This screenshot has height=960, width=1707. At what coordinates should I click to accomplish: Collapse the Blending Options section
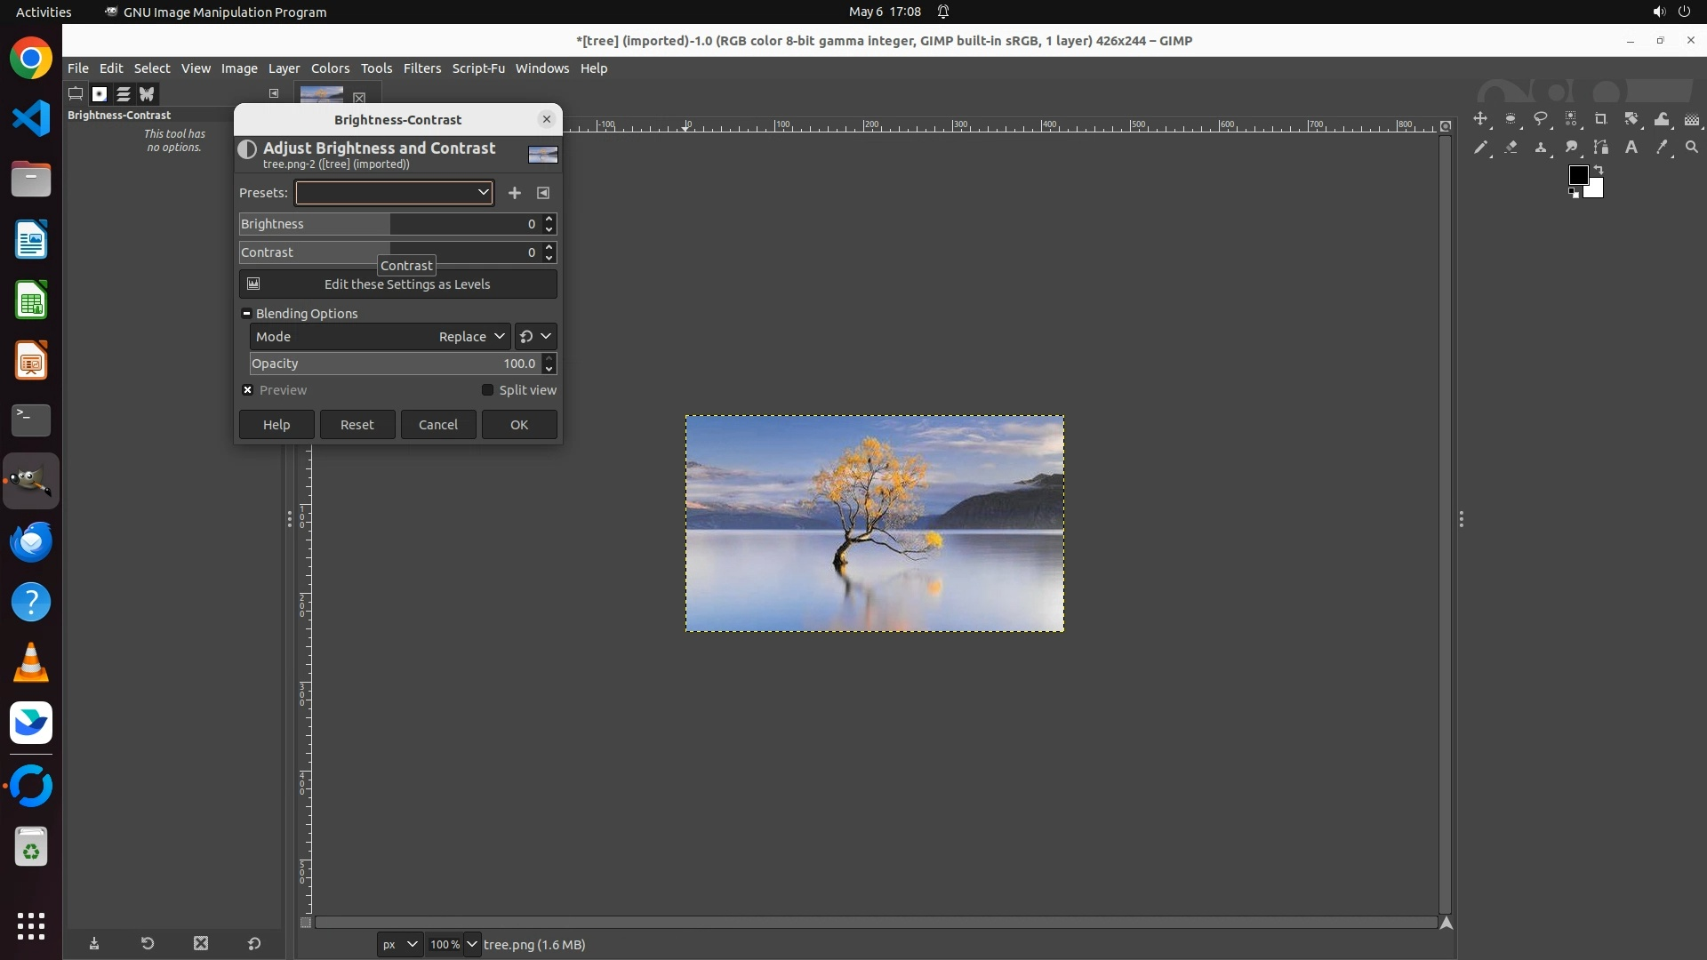click(x=247, y=314)
